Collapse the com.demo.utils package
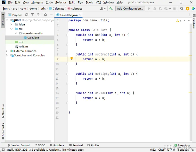 16,33
